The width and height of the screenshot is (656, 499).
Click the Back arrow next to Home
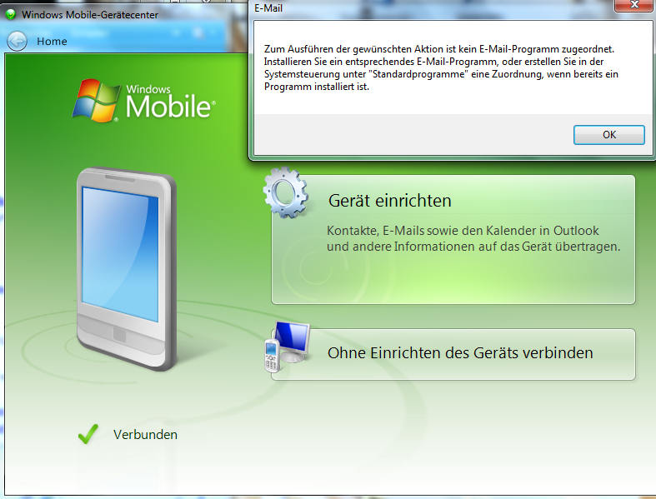pos(18,41)
